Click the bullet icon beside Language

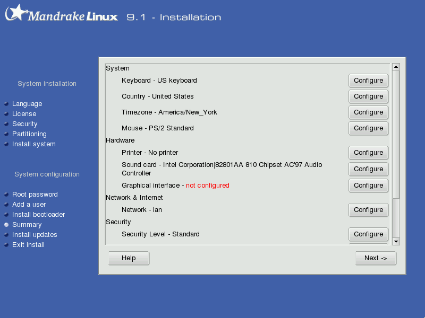click(6, 104)
